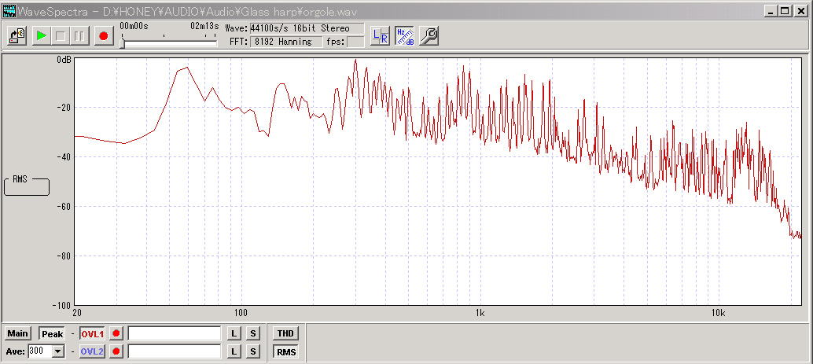
Task: Toggle the RMS button in bottom bar
Action: coord(285,352)
